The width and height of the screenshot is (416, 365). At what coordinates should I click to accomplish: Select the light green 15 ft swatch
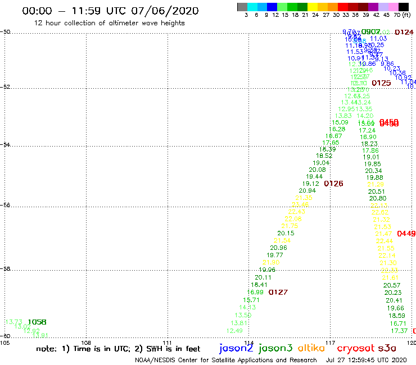click(282, 7)
